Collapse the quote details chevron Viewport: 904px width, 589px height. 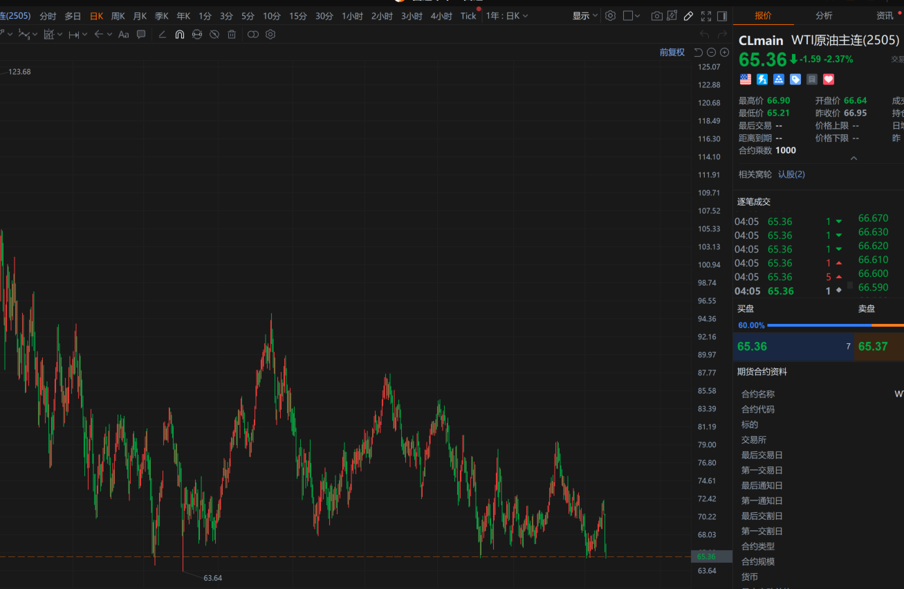pos(854,158)
